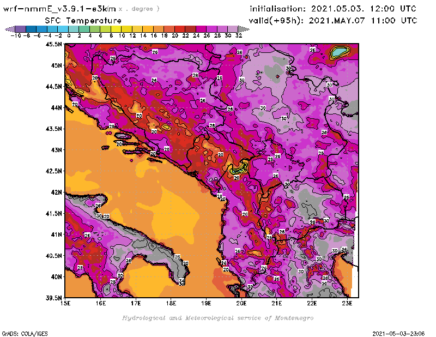Click the '44.5N' latitude axis label
Image resolution: width=436 pixels, height=337 pixels.
pos(53,87)
